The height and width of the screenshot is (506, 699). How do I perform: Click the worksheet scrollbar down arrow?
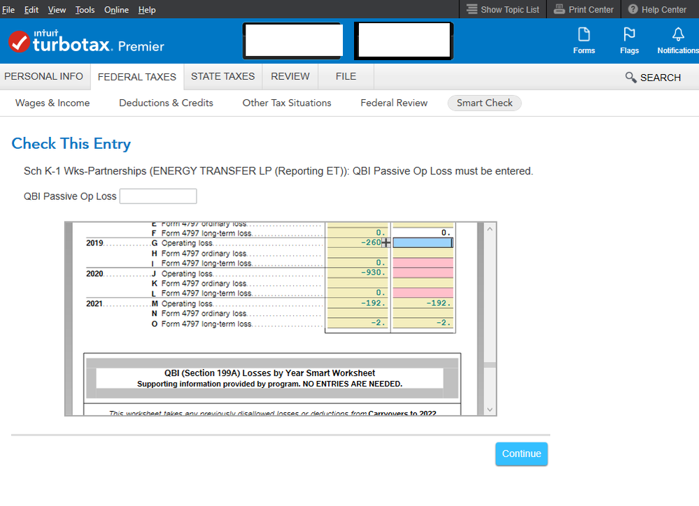(x=490, y=410)
